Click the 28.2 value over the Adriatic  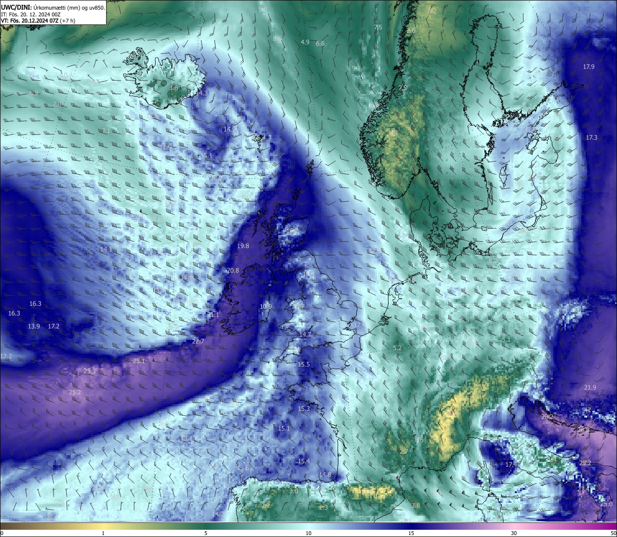click(547, 417)
